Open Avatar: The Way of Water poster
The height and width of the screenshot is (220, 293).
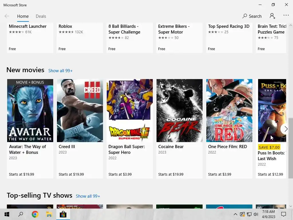[30, 111]
